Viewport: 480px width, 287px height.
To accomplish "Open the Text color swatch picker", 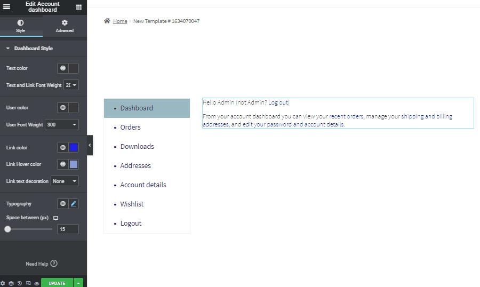I will (74, 68).
